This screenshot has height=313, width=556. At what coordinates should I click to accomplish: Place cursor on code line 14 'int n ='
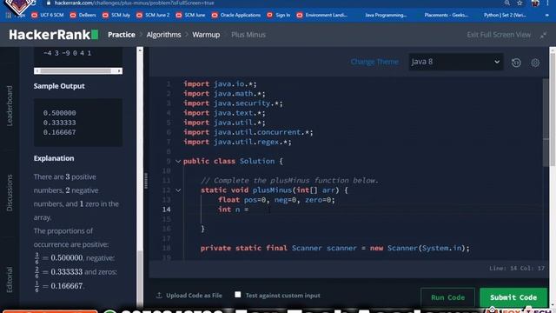(x=234, y=210)
